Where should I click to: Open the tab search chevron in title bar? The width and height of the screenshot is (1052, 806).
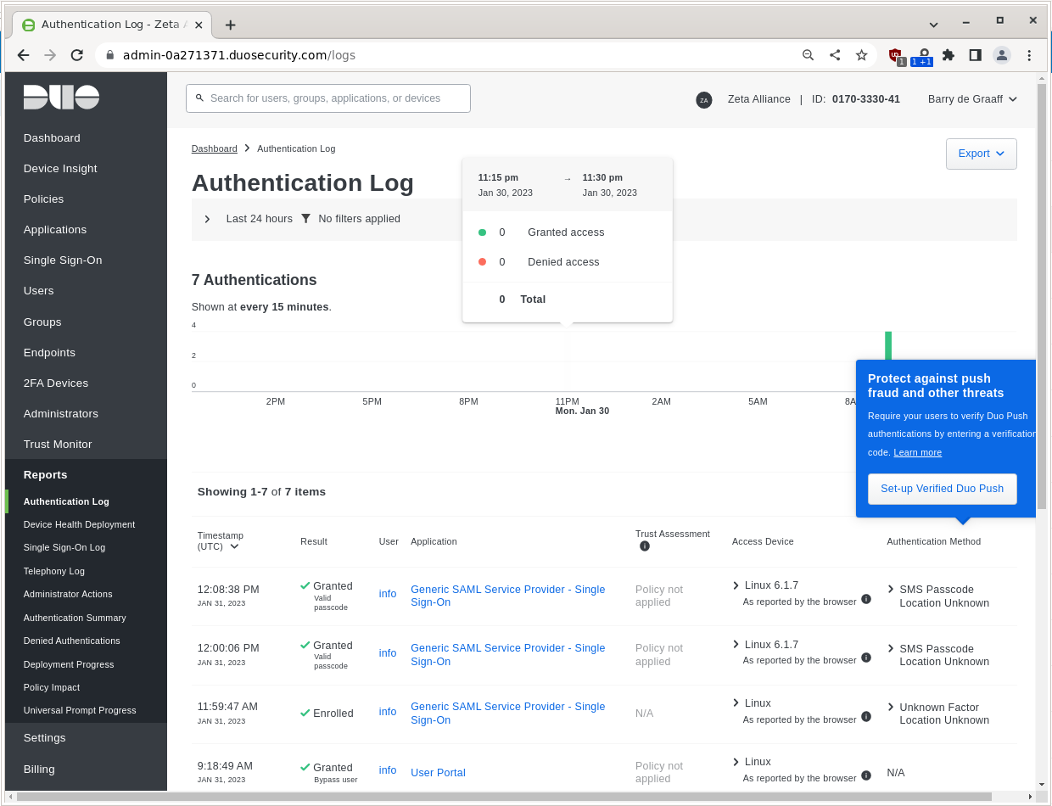tap(933, 25)
